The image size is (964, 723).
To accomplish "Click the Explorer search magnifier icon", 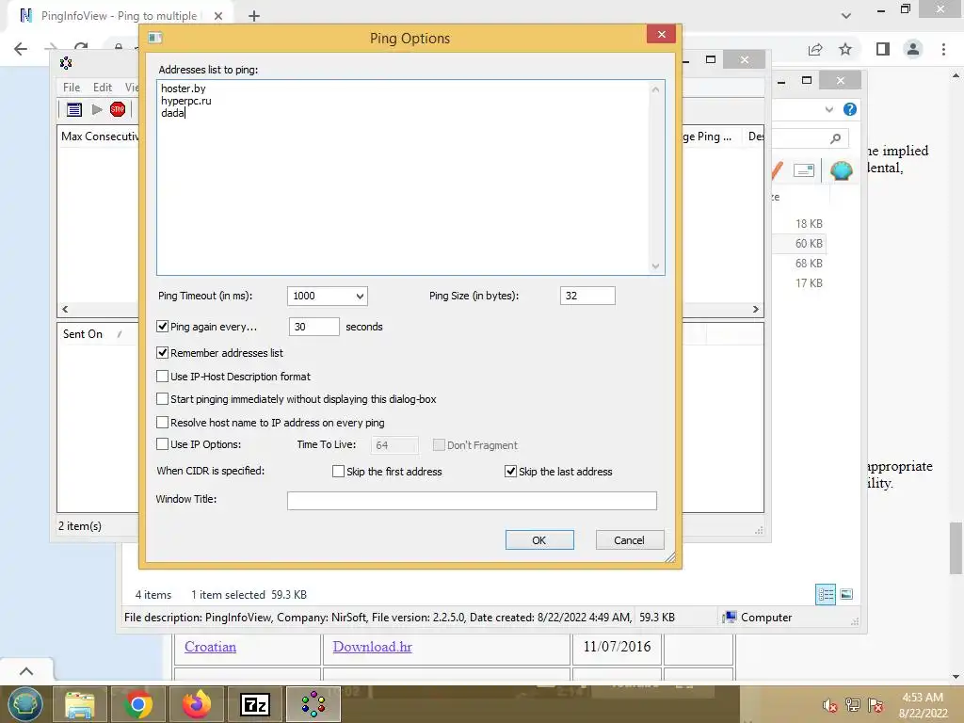I will [x=836, y=138].
